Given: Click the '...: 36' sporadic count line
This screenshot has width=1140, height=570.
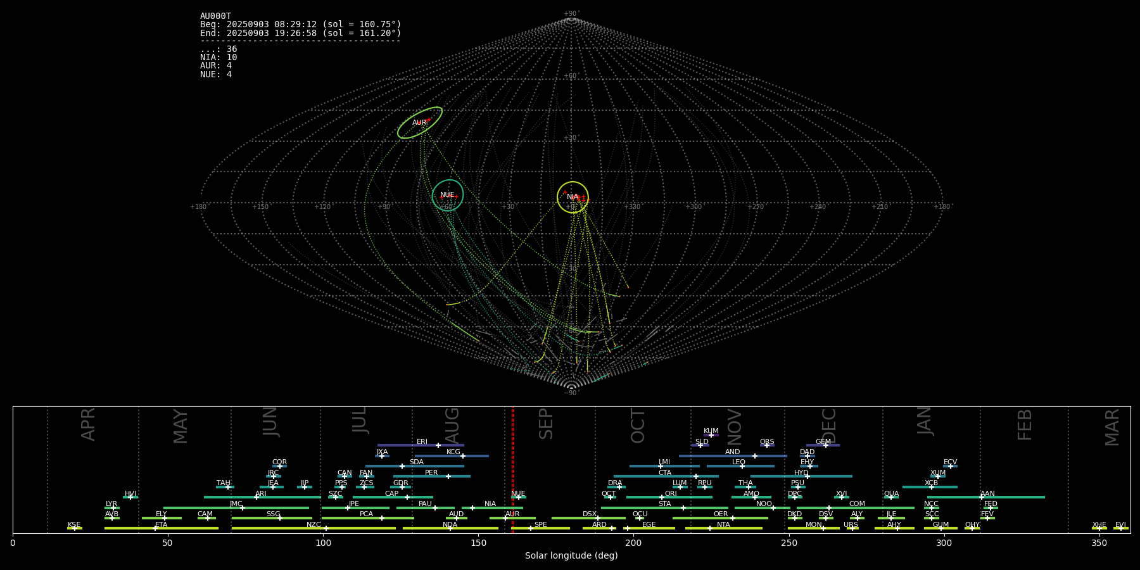Looking at the screenshot, I should [x=218, y=49].
